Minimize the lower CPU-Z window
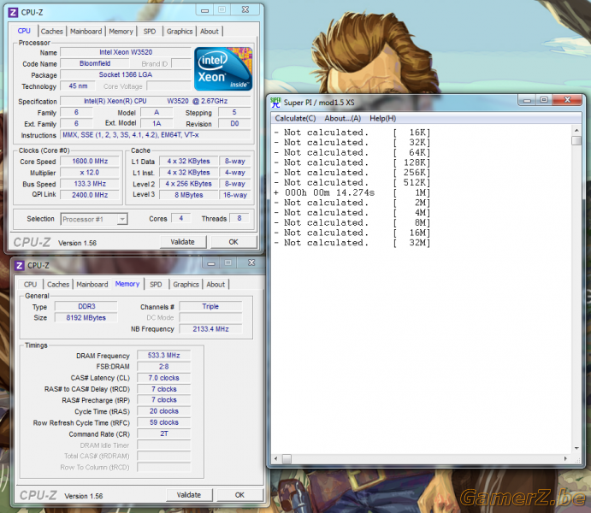 tap(211, 262)
